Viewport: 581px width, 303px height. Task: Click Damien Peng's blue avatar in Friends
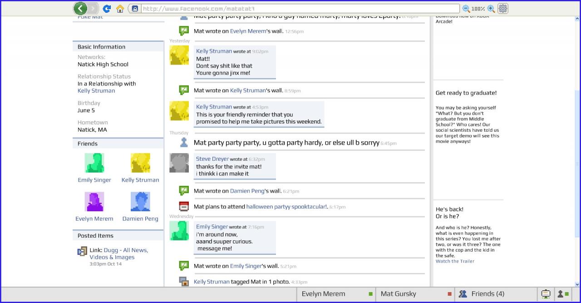pyautogui.click(x=140, y=201)
